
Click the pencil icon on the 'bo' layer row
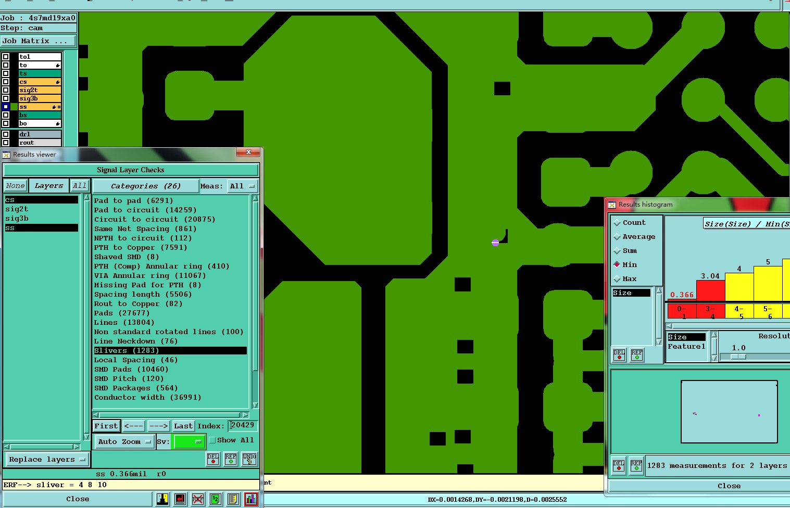pyautogui.click(x=57, y=123)
